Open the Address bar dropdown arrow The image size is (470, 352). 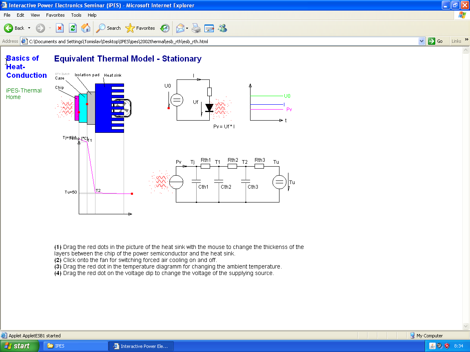click(421, 41)
